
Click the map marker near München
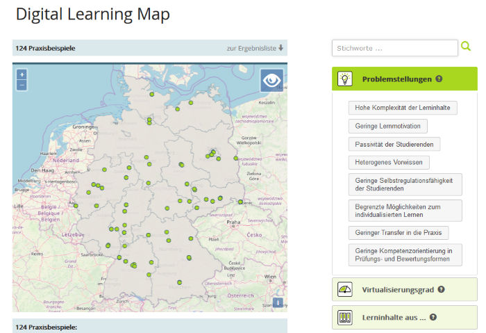[179, 282]
